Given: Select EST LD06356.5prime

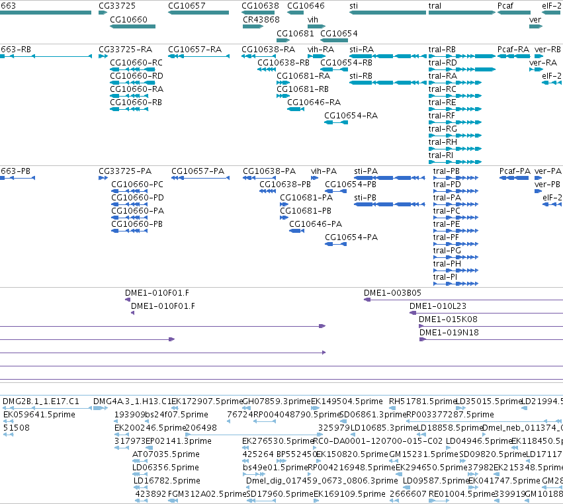Looking at the screenshot, I should click(165, 468).
